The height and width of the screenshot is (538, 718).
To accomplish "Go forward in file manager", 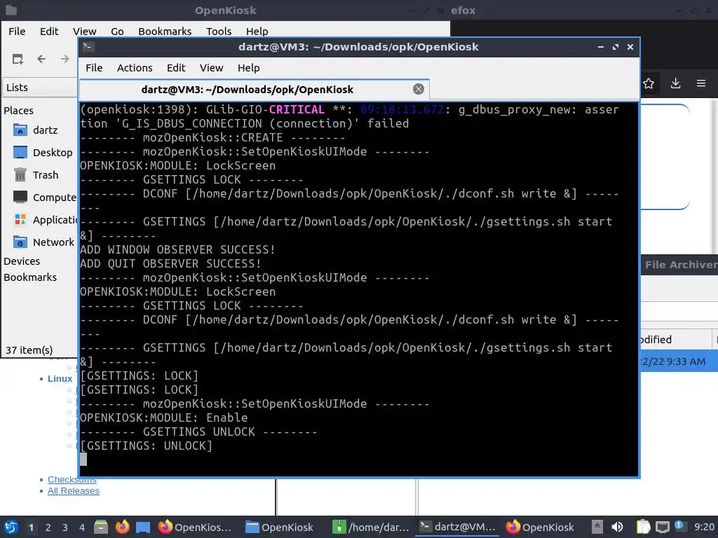I will 65,59.
